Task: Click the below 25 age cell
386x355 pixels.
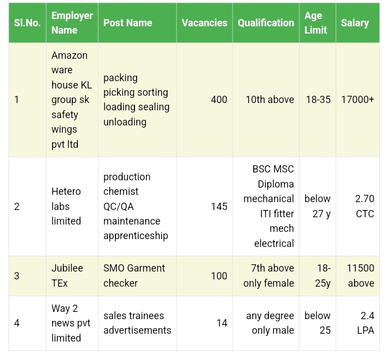Action: click(317, 323)
